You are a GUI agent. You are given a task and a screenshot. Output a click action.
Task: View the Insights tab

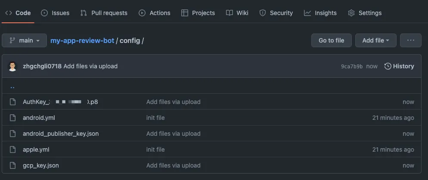tap(320, 13)
